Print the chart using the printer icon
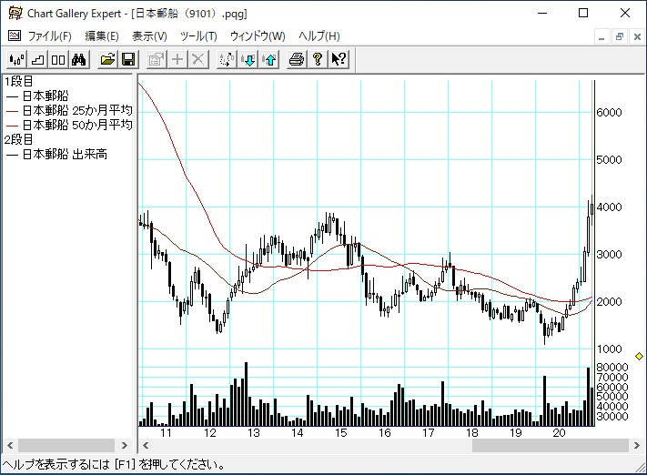This screenshot has height=475, width=647. coord(297,60)
